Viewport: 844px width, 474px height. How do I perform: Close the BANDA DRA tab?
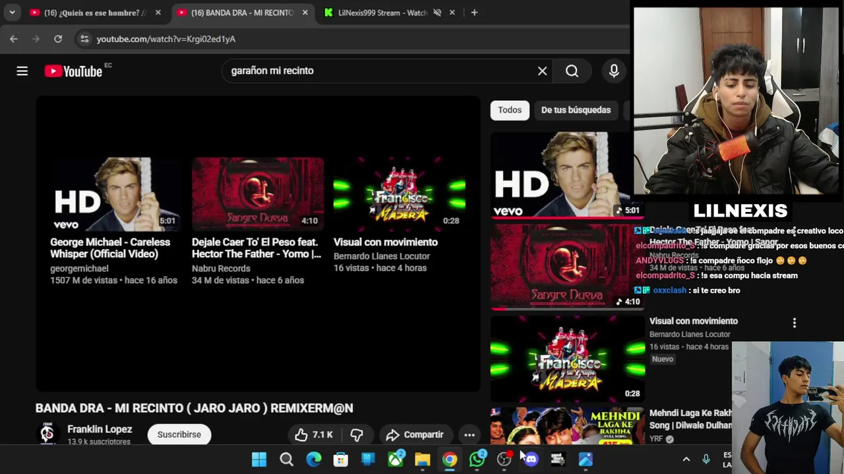pos(305,13)
